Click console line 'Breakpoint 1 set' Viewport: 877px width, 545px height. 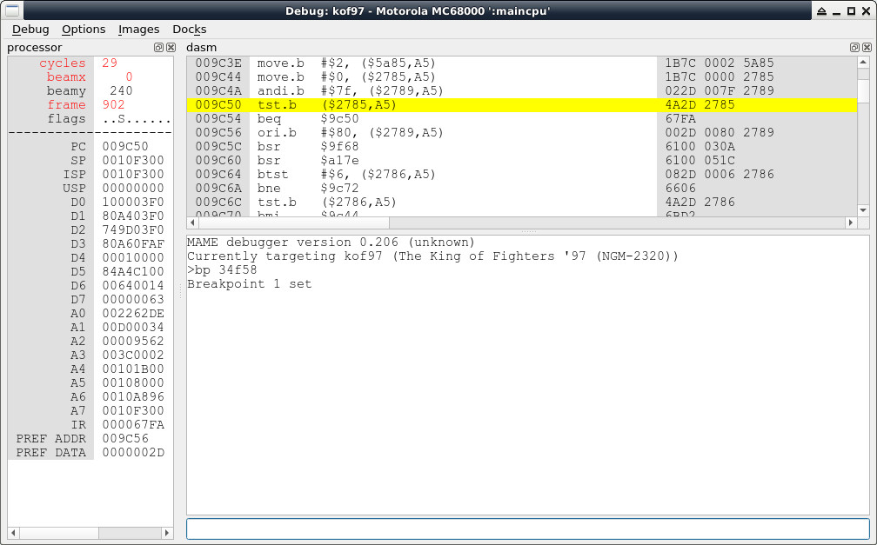250,284
